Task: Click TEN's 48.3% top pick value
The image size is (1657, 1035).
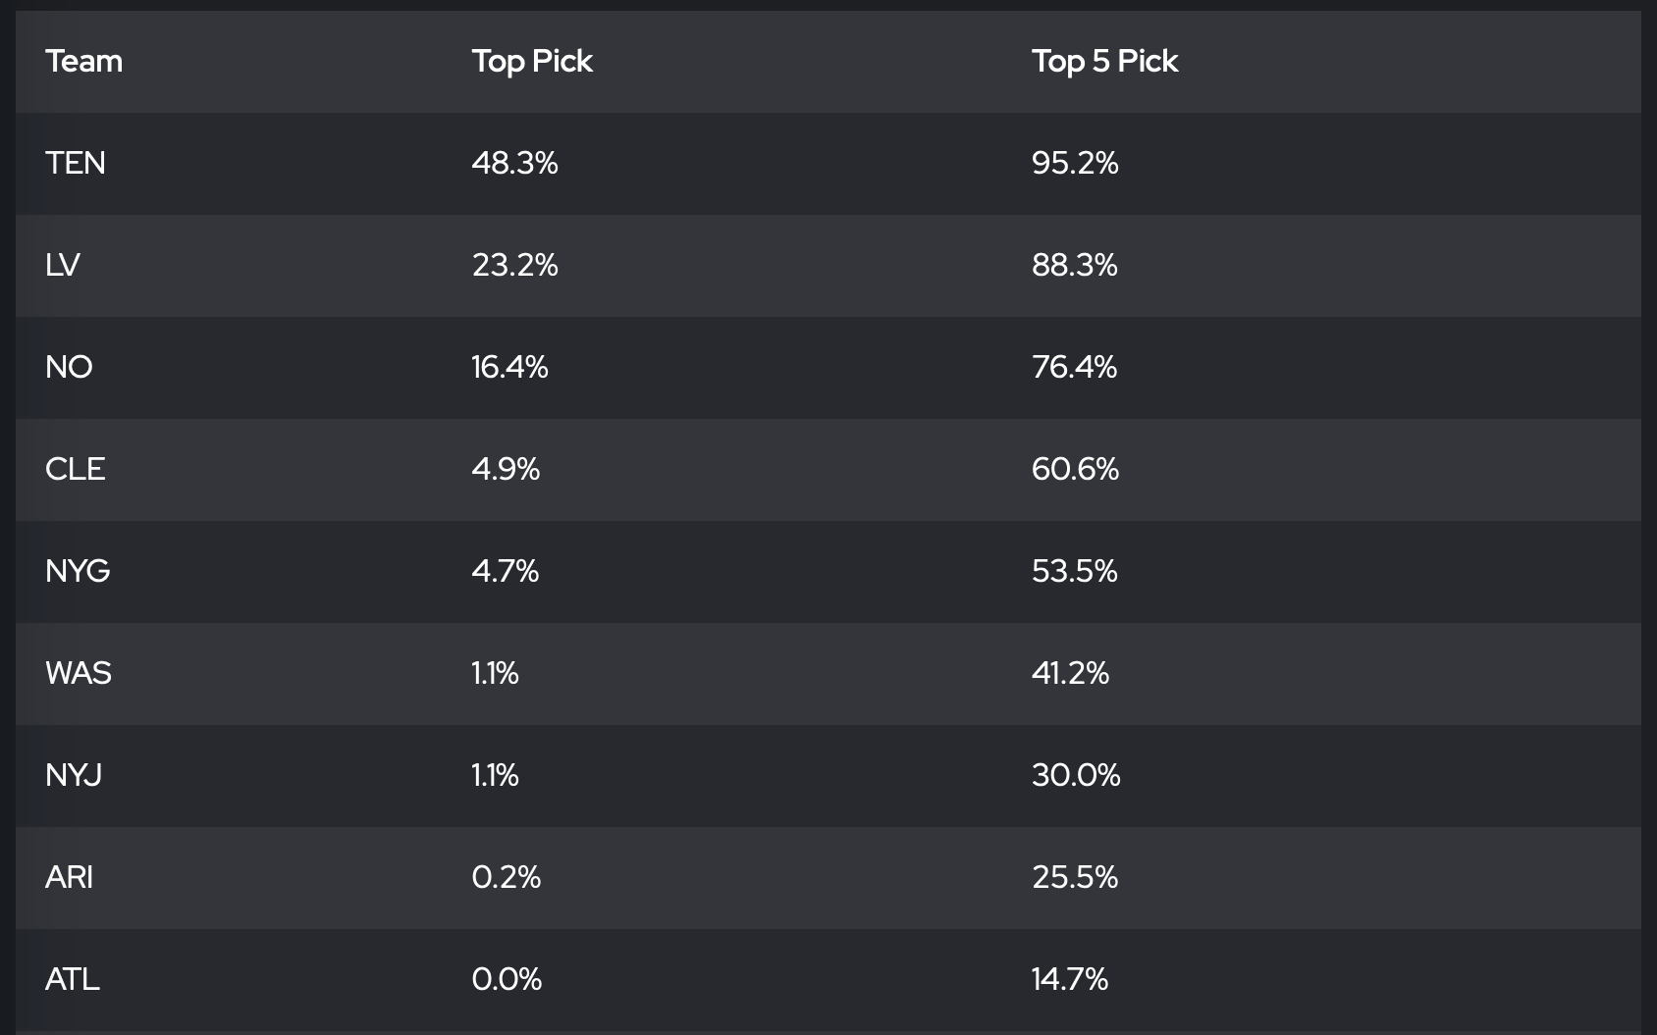Action: 514,163
